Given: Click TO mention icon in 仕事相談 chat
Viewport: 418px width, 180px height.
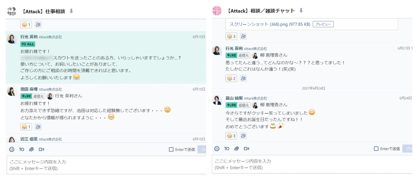Looking at the screenshot, I should coord(21,149).
